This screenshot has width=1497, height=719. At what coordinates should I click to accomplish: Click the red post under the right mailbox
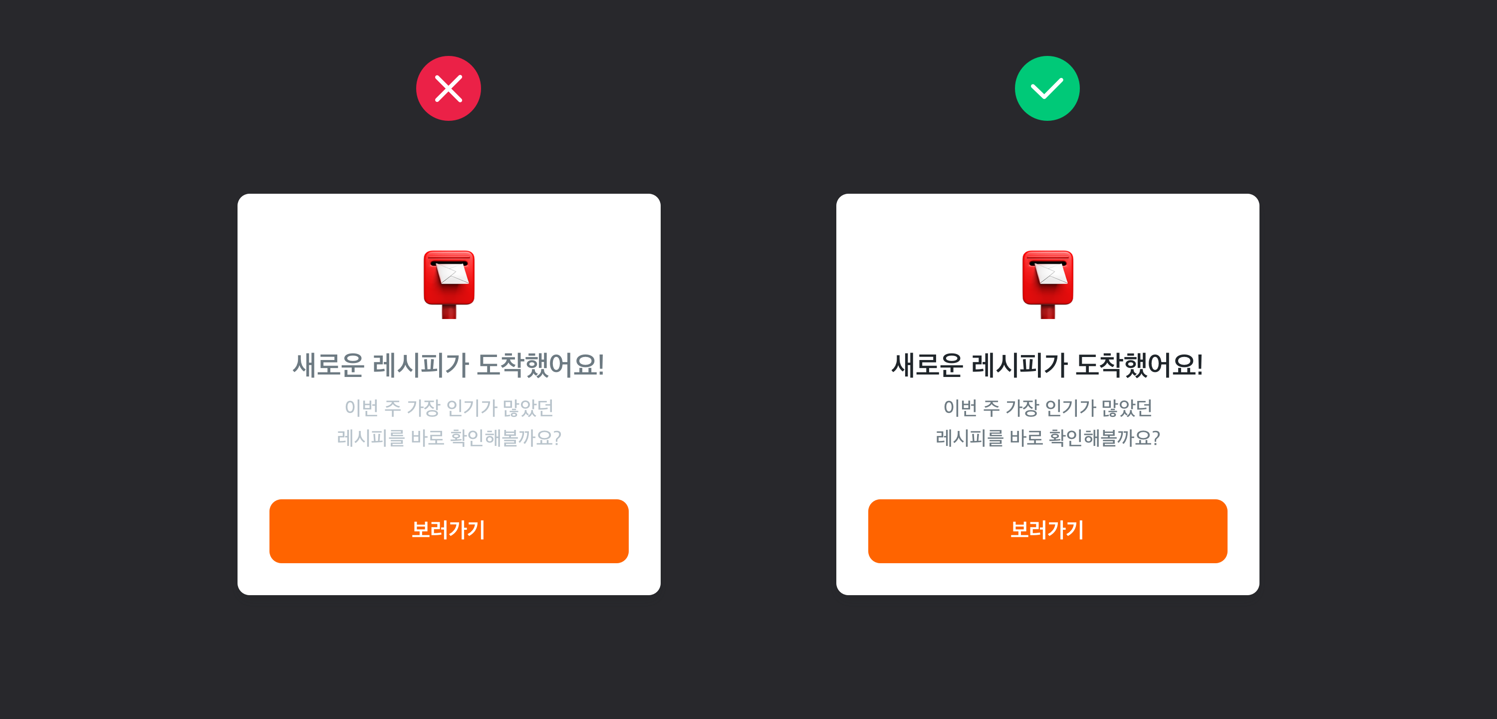(x=1047, y=312)
